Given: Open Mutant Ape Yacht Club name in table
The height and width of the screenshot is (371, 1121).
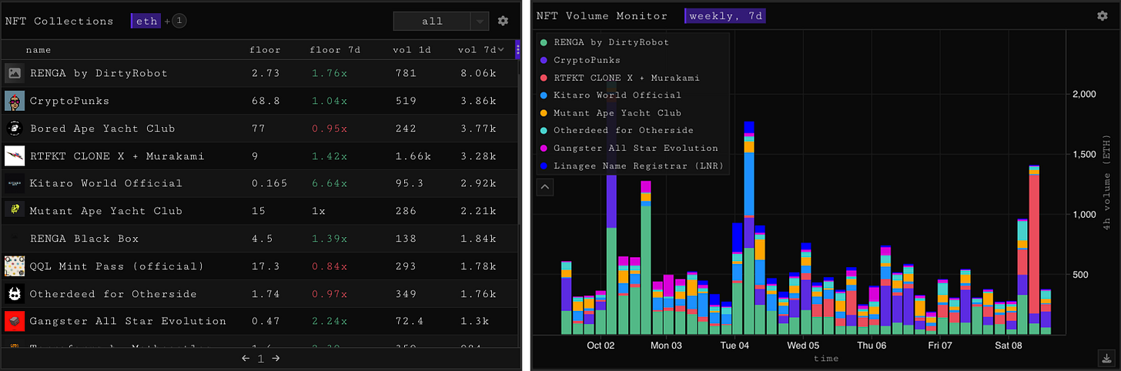Looking at the screenshot, I should click(106, 211).
